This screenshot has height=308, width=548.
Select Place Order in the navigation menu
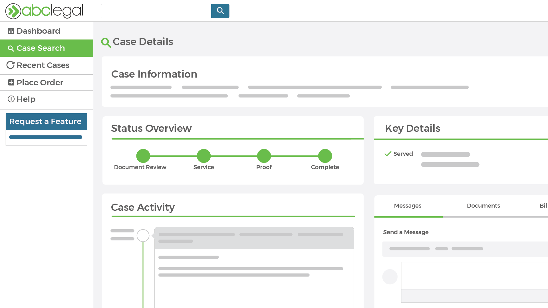(x=40, y=82)
